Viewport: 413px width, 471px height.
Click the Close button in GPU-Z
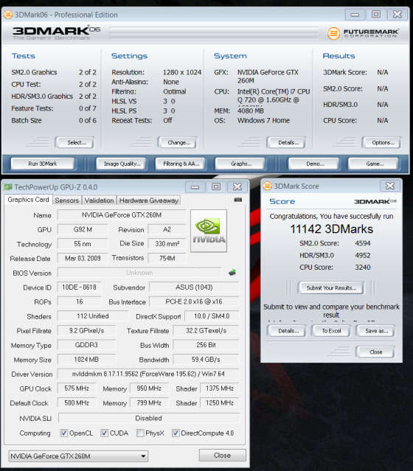click(x=223, y=455)
